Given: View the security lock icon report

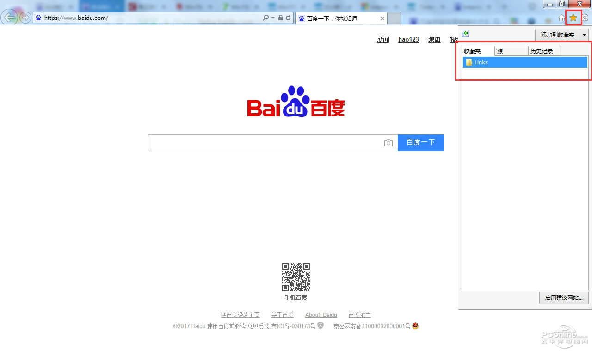Looking at the screenshot, I should tap(280, 18).
